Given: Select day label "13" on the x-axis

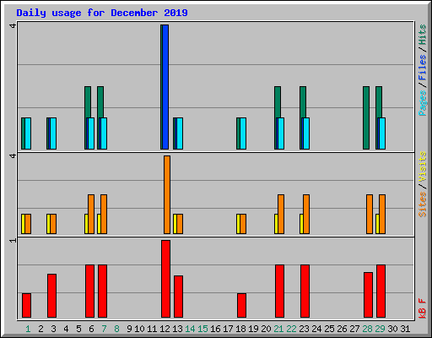Looking at the screenshot, I should point(177,329).
